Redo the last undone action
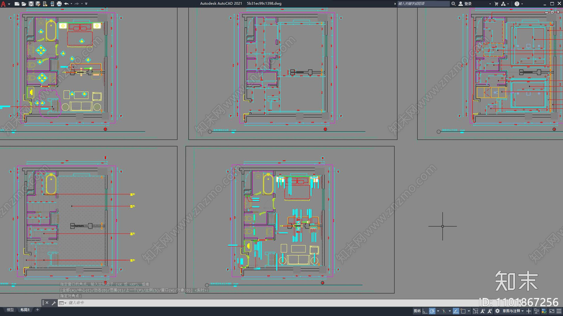 click(x=77, y=4)
